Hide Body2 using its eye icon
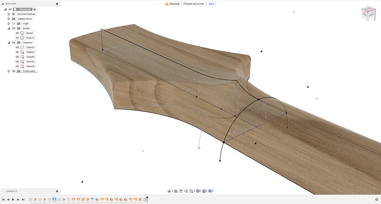The image size is (381, 204). click(17, 33)
